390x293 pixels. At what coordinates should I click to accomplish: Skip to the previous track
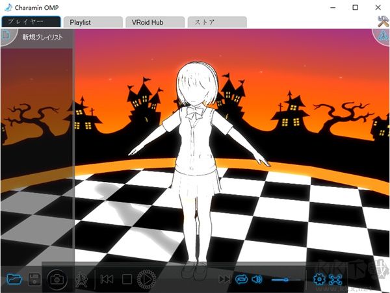point(107,279)
